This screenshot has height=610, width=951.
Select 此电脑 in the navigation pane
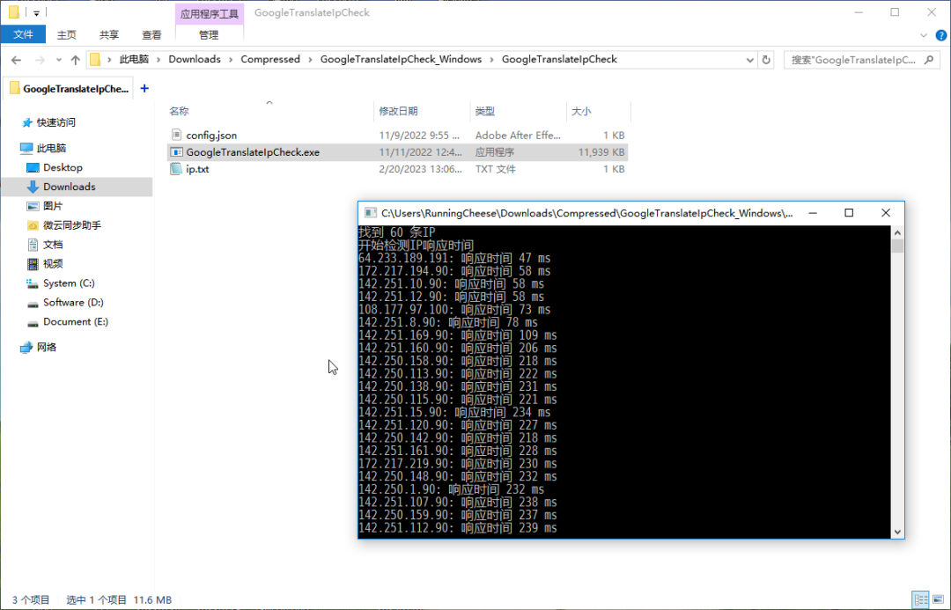tap(51, 148)
